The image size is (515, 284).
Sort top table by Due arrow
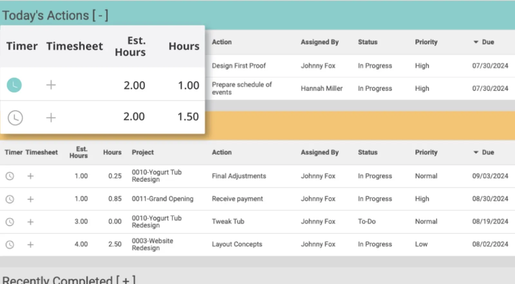click(476, 42)
